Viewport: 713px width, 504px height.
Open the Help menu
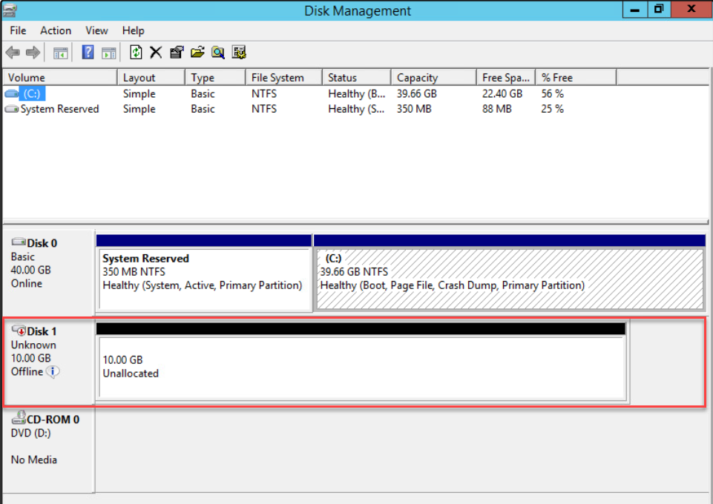(133, 30)
